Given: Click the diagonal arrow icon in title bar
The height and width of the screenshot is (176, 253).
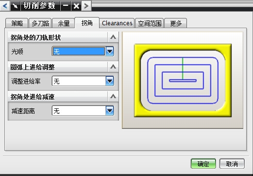Looking at the screenshot, I should 16,6.
